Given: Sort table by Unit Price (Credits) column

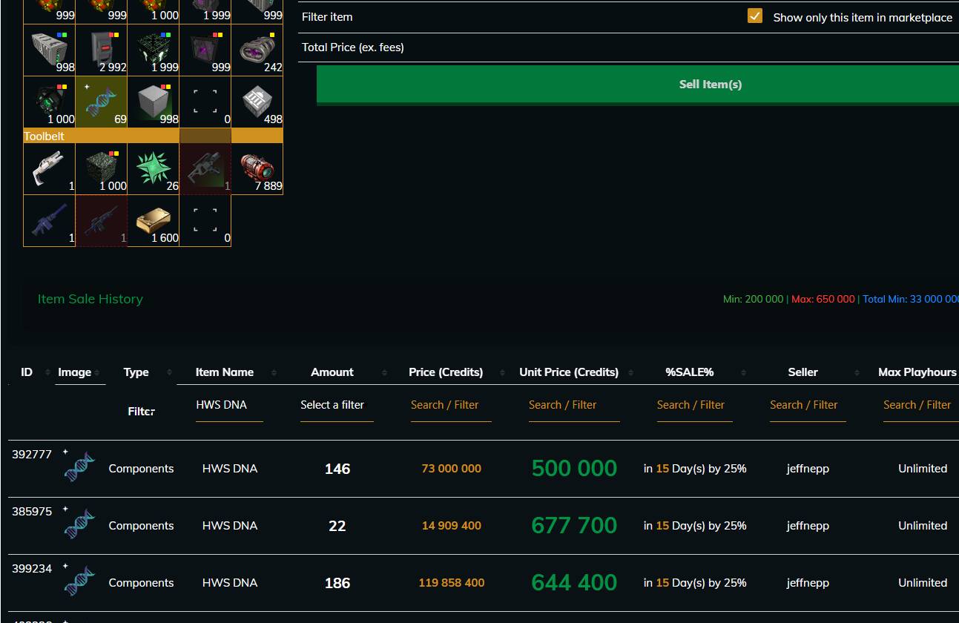Looking at the screenshot, I should coord(569,372).
